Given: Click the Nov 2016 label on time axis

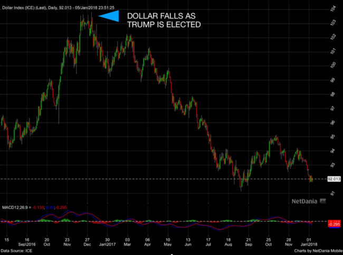Looking at the screenshot, I should (67, 244).
